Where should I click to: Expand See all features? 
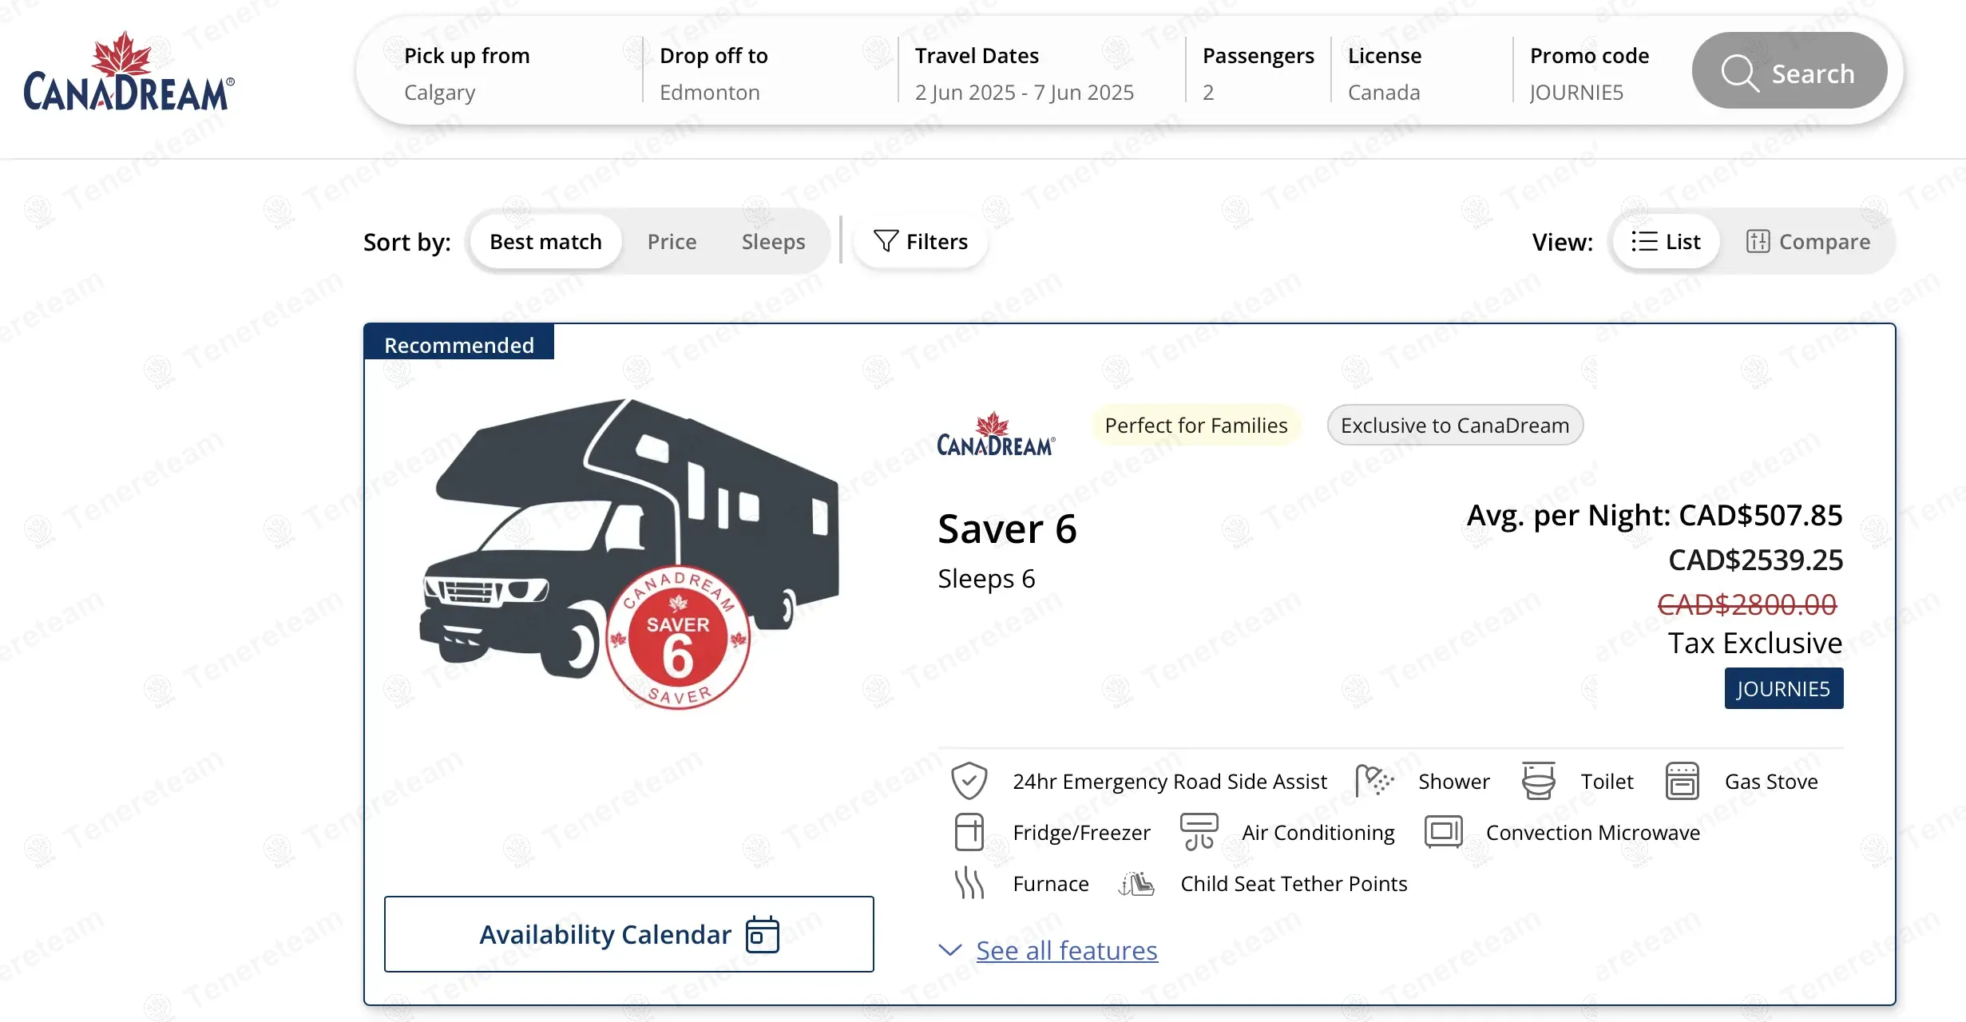tap(1066, 950)
